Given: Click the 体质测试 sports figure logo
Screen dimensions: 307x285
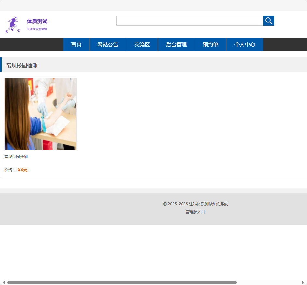Looking at the screenshot, I should [x=12, y=24].
